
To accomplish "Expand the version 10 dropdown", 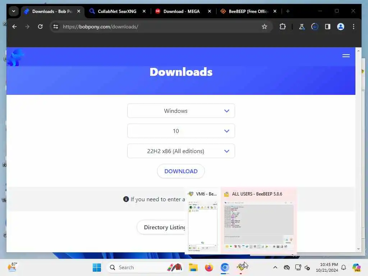I will [x=181, y=131].
